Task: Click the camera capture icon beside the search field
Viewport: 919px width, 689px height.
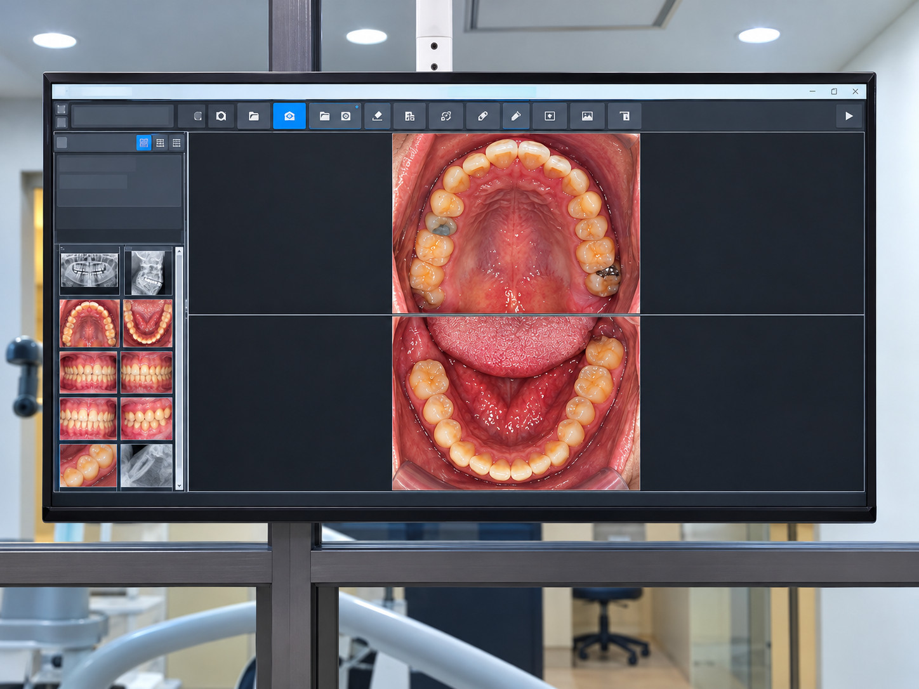Action: [221, 116]
